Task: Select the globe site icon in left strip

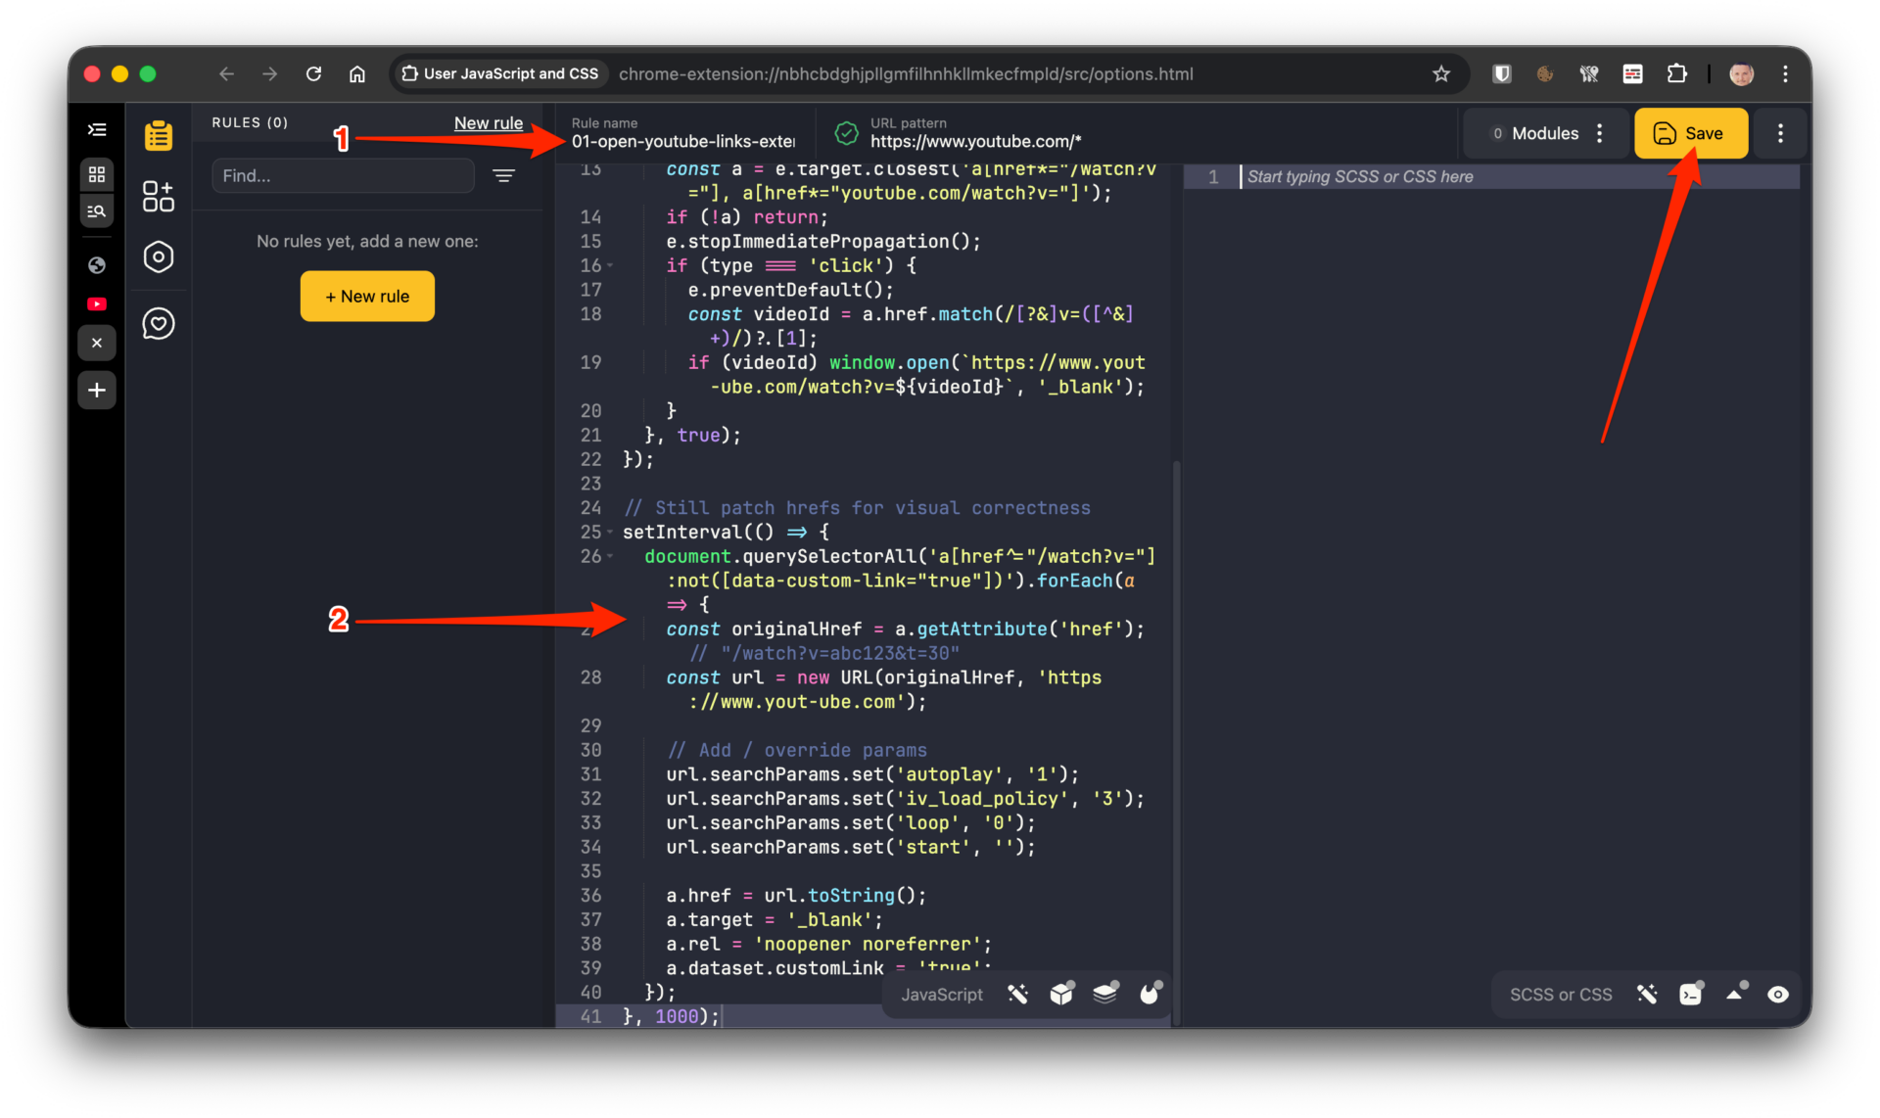Action: click(x=97, y=264)
